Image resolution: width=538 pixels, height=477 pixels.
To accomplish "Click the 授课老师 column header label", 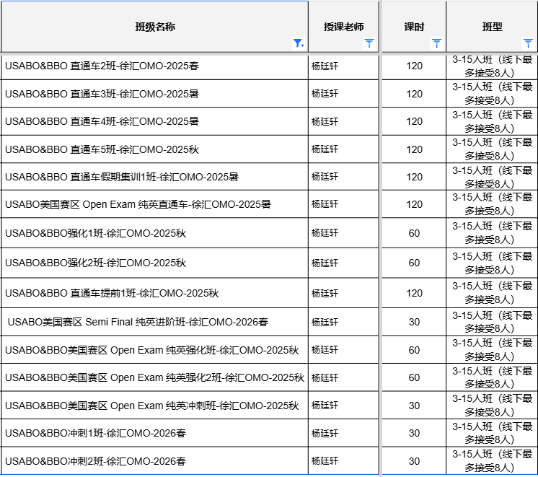I will 343,27.
